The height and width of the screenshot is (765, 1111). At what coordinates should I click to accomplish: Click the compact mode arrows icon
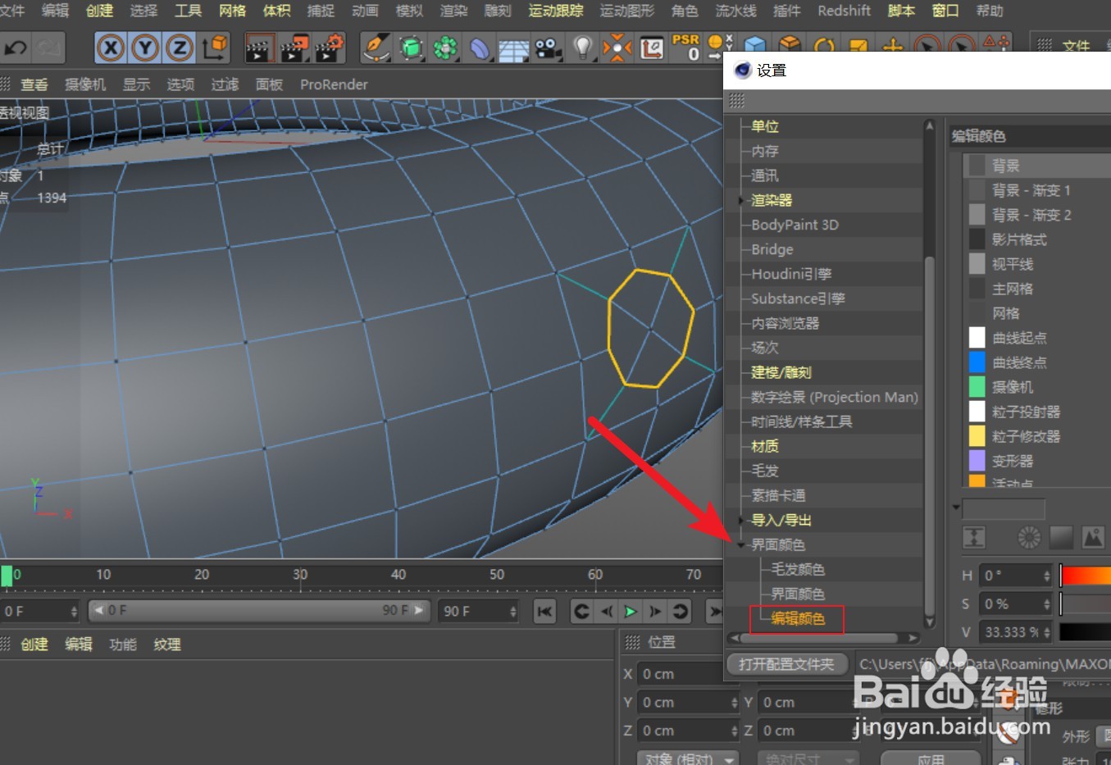point(973,538)
